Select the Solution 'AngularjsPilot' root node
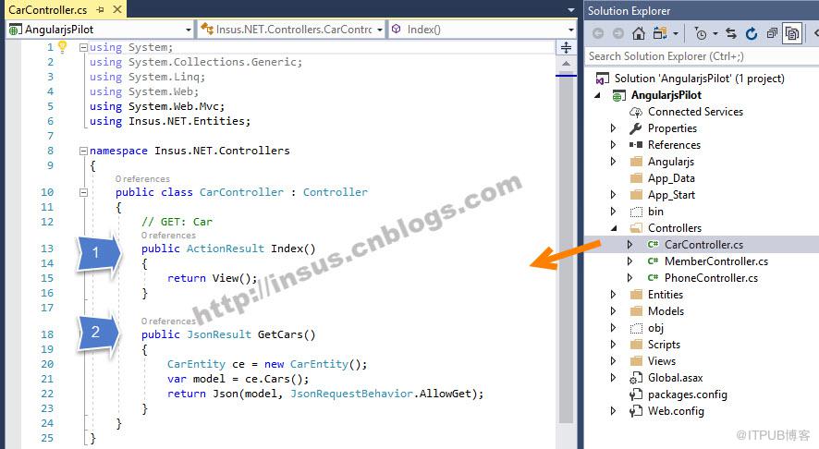Viewport: 819px width, 449px height. tap(700, 79)
